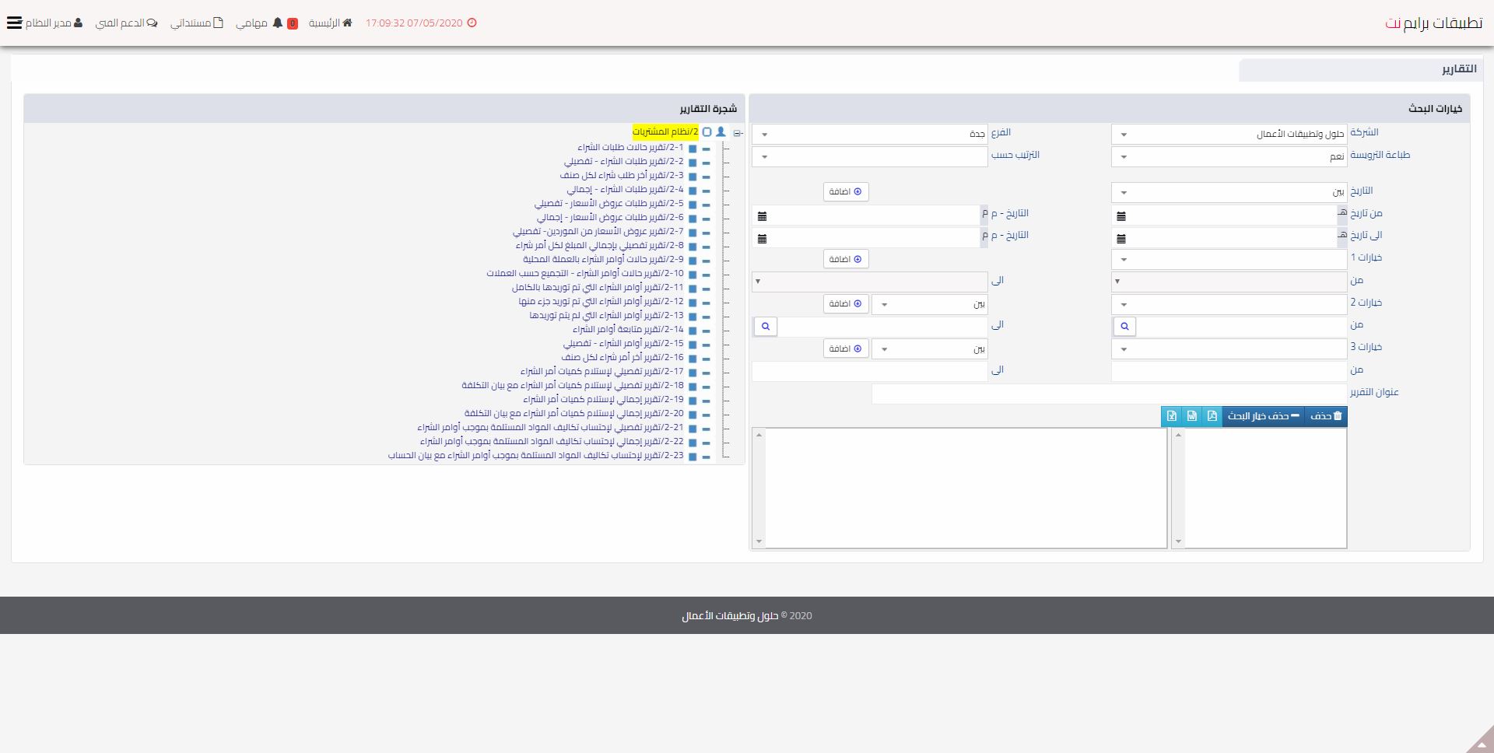Open 'مستنداتي' from the top menu
Screen dimensions: 1494x753
pyautogui.click(x=197, y=23)
